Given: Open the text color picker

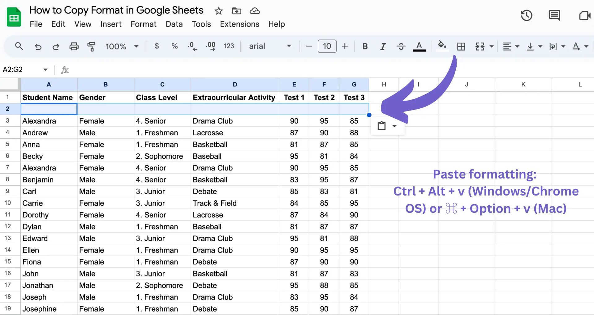Looking at the screenshot, I should [420, 46].
